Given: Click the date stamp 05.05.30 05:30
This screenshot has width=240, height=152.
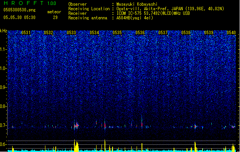Looking at the screenshot, I should pyautogui.click(x=19, y=17).
